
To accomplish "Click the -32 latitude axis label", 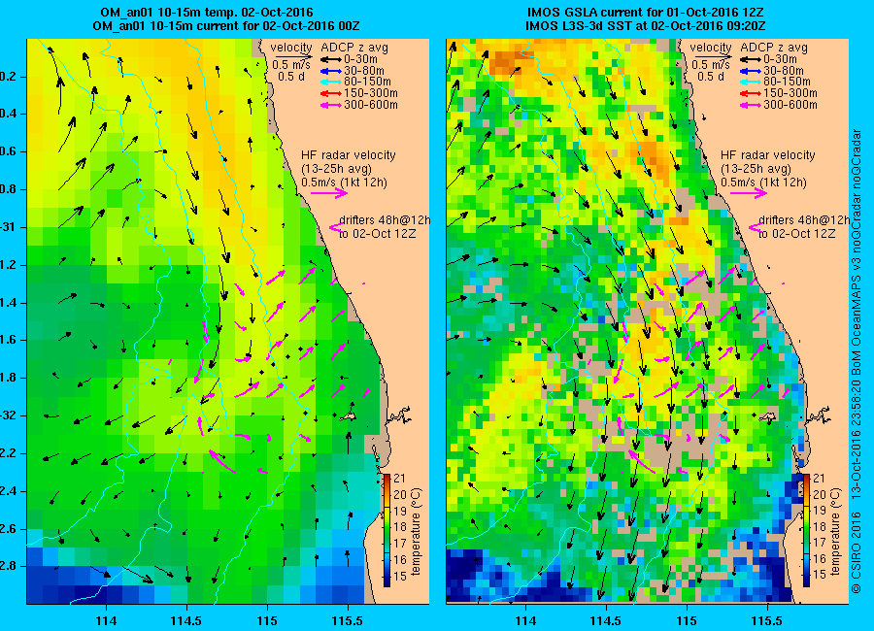I will coord(7,415).
